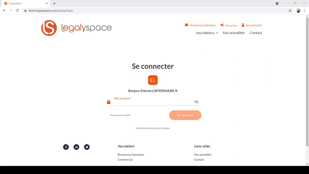Click the orange padlock icon

click(x=108, y=102)
